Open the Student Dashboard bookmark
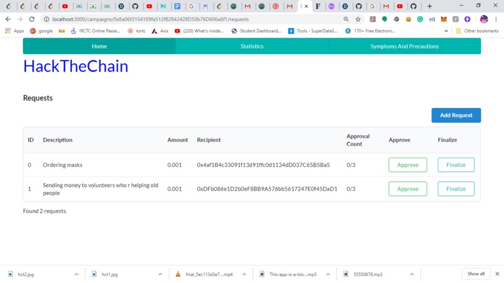The image size is (504, 283). point(256,31)
